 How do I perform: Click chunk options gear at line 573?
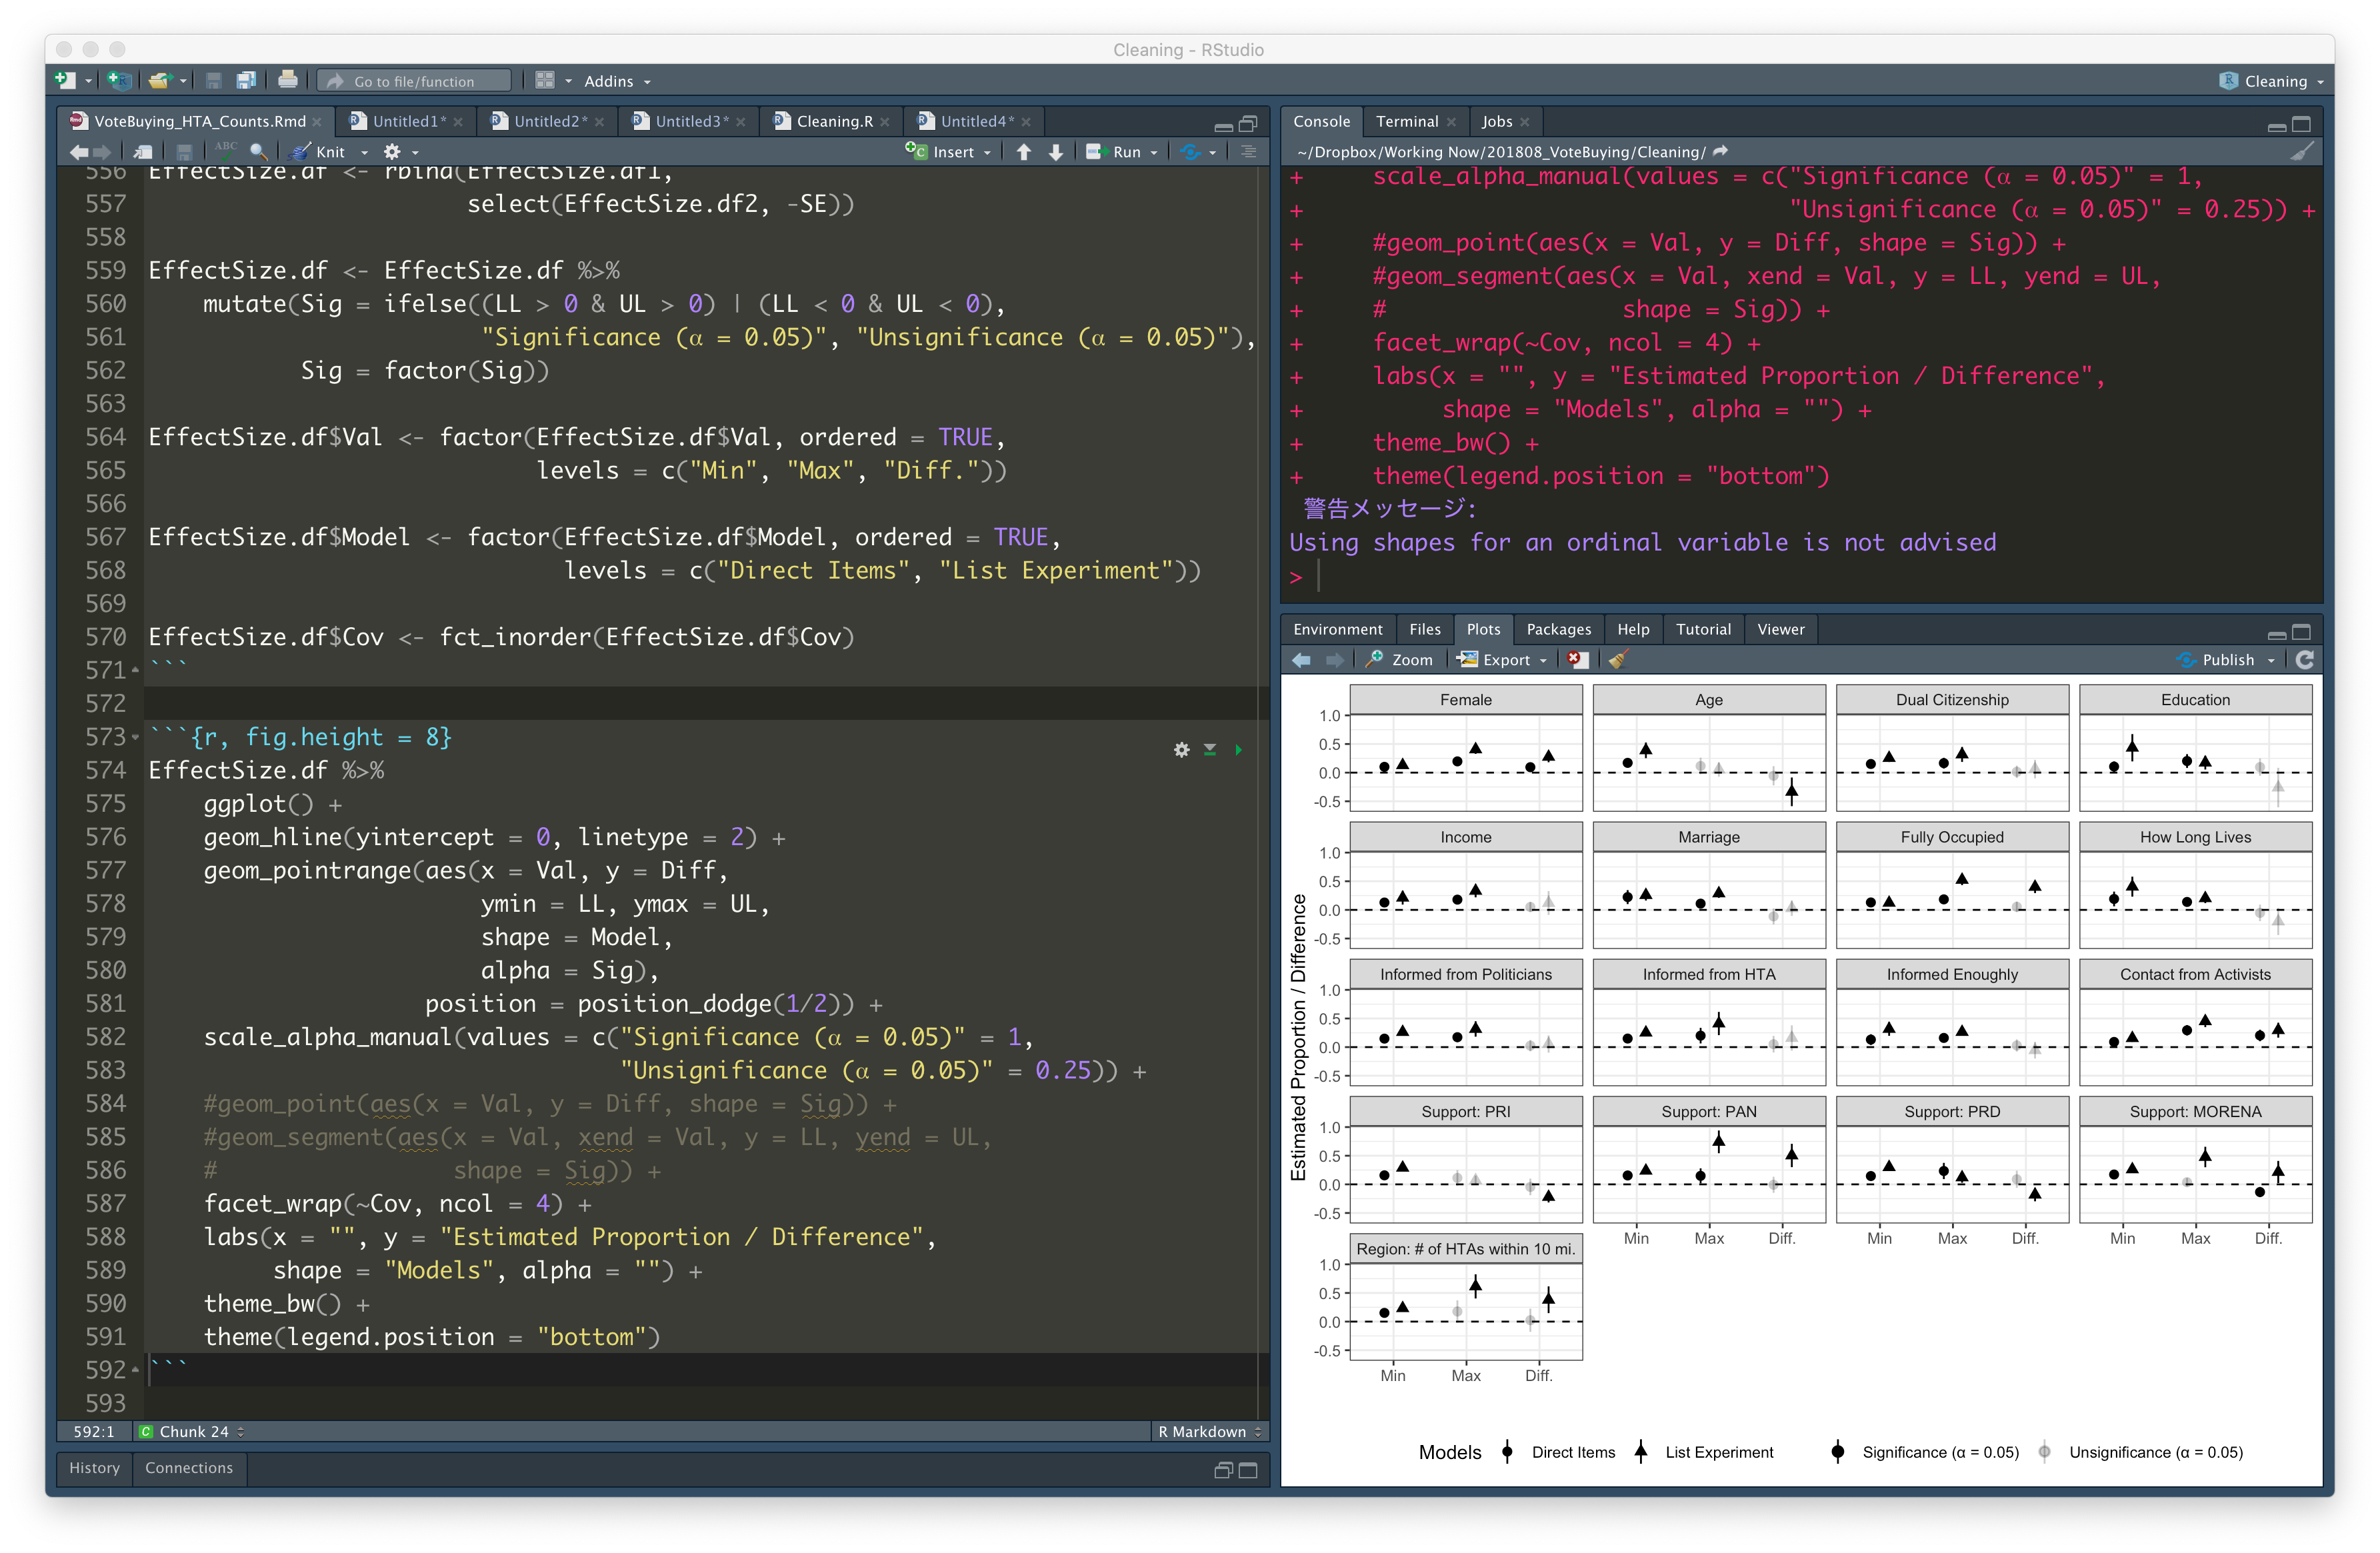click(1182, 749)
